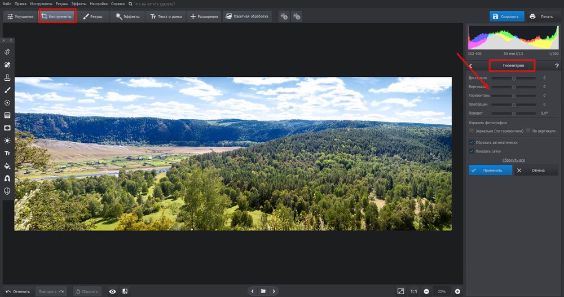Switch to the Ретушь tab
The image size is (564, 297).
tap(92, 17)
